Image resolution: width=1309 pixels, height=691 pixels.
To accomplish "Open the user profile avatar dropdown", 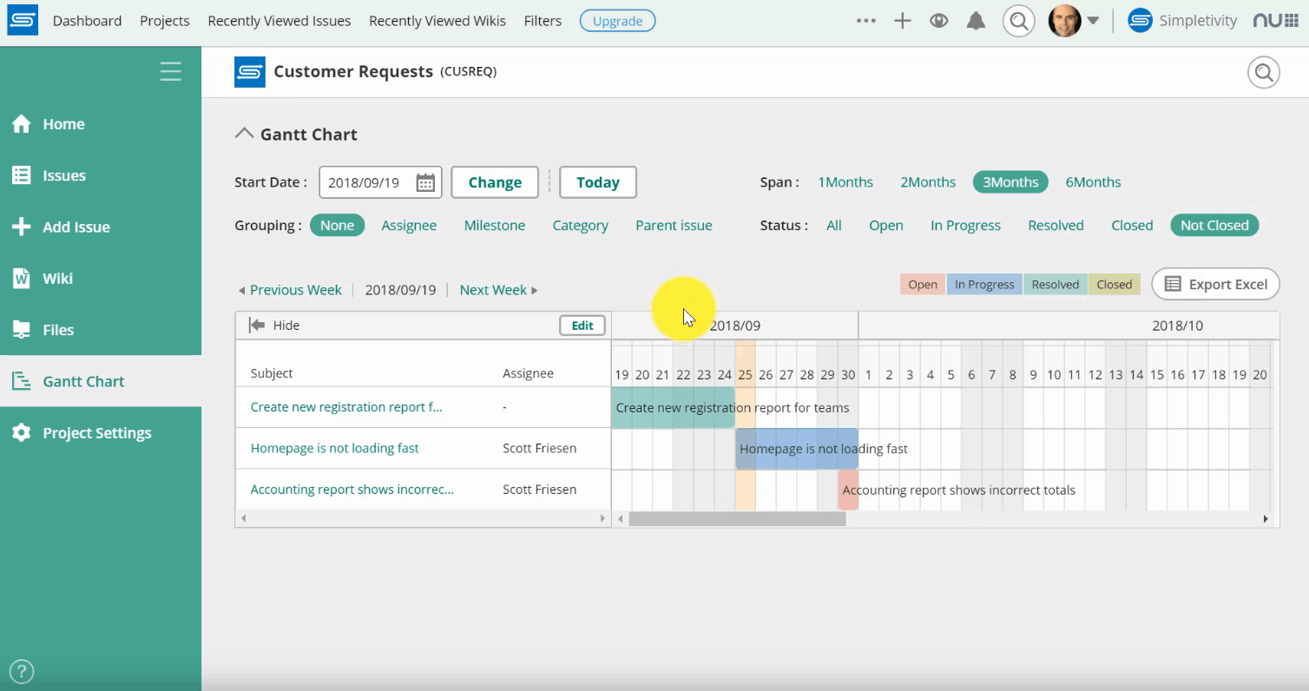I will (1074, 21).
